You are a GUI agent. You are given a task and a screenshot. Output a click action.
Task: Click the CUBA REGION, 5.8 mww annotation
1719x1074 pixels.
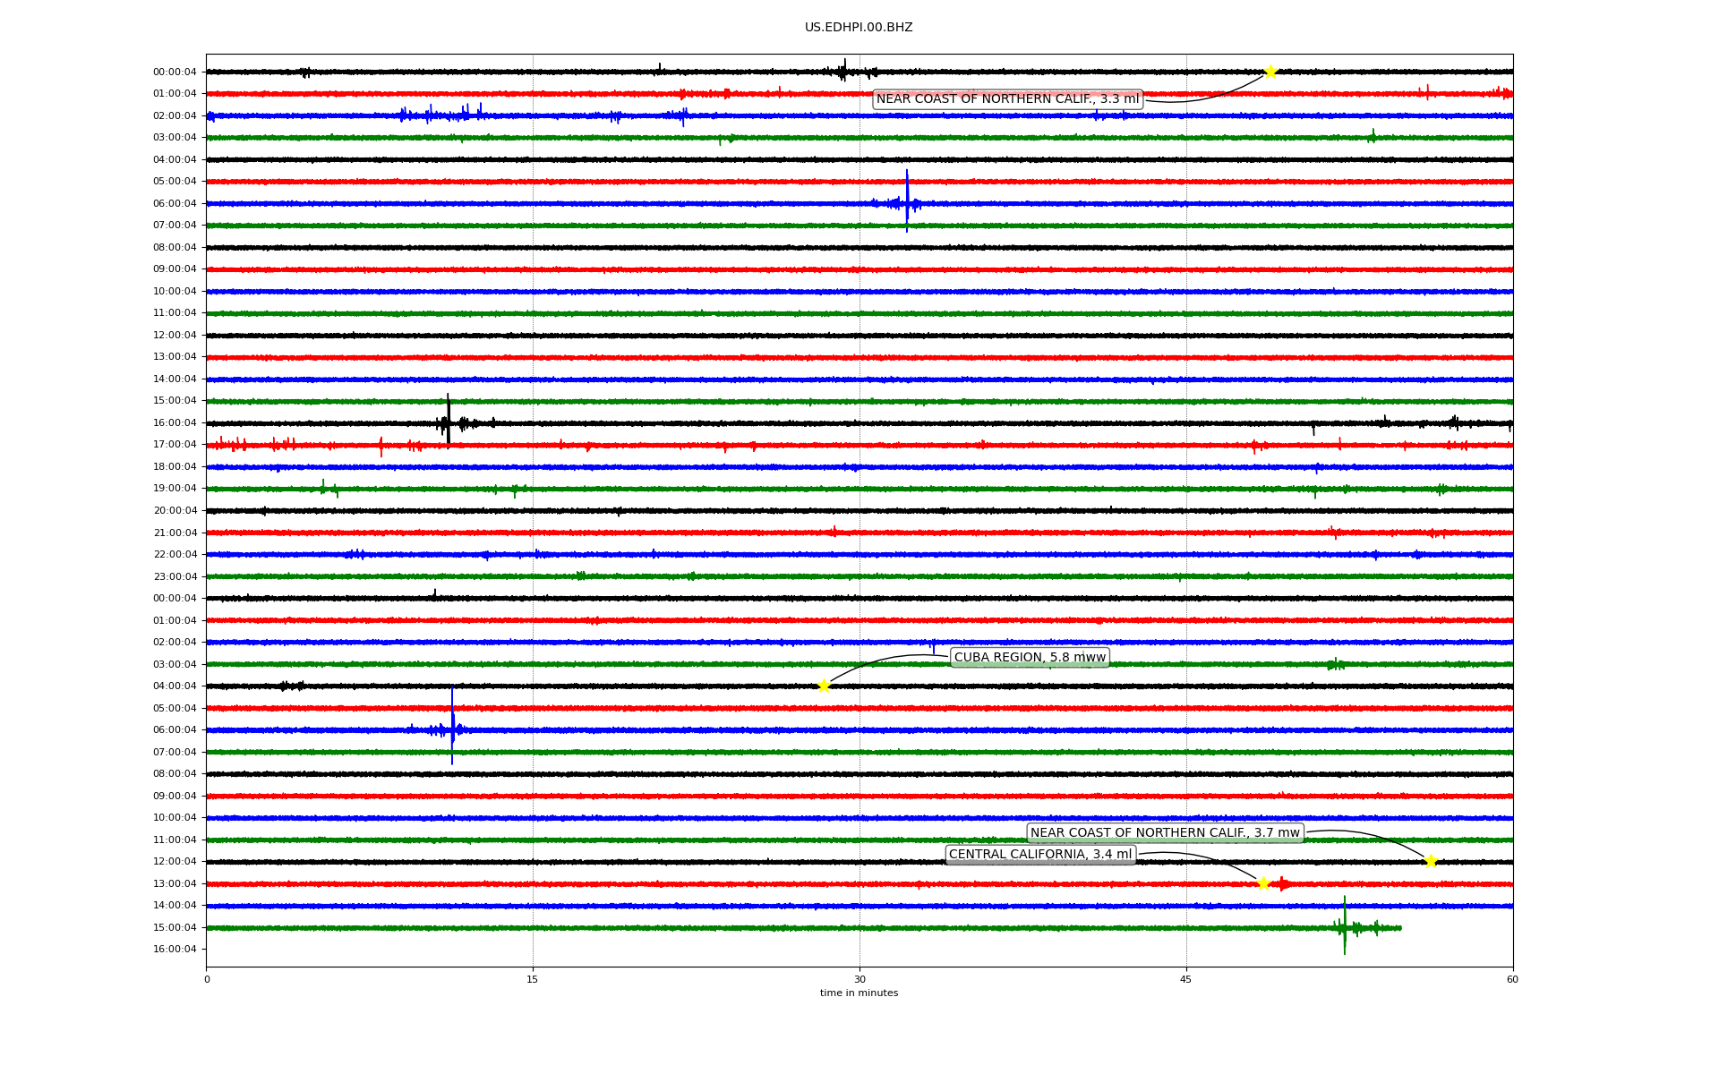(1030, 657)
